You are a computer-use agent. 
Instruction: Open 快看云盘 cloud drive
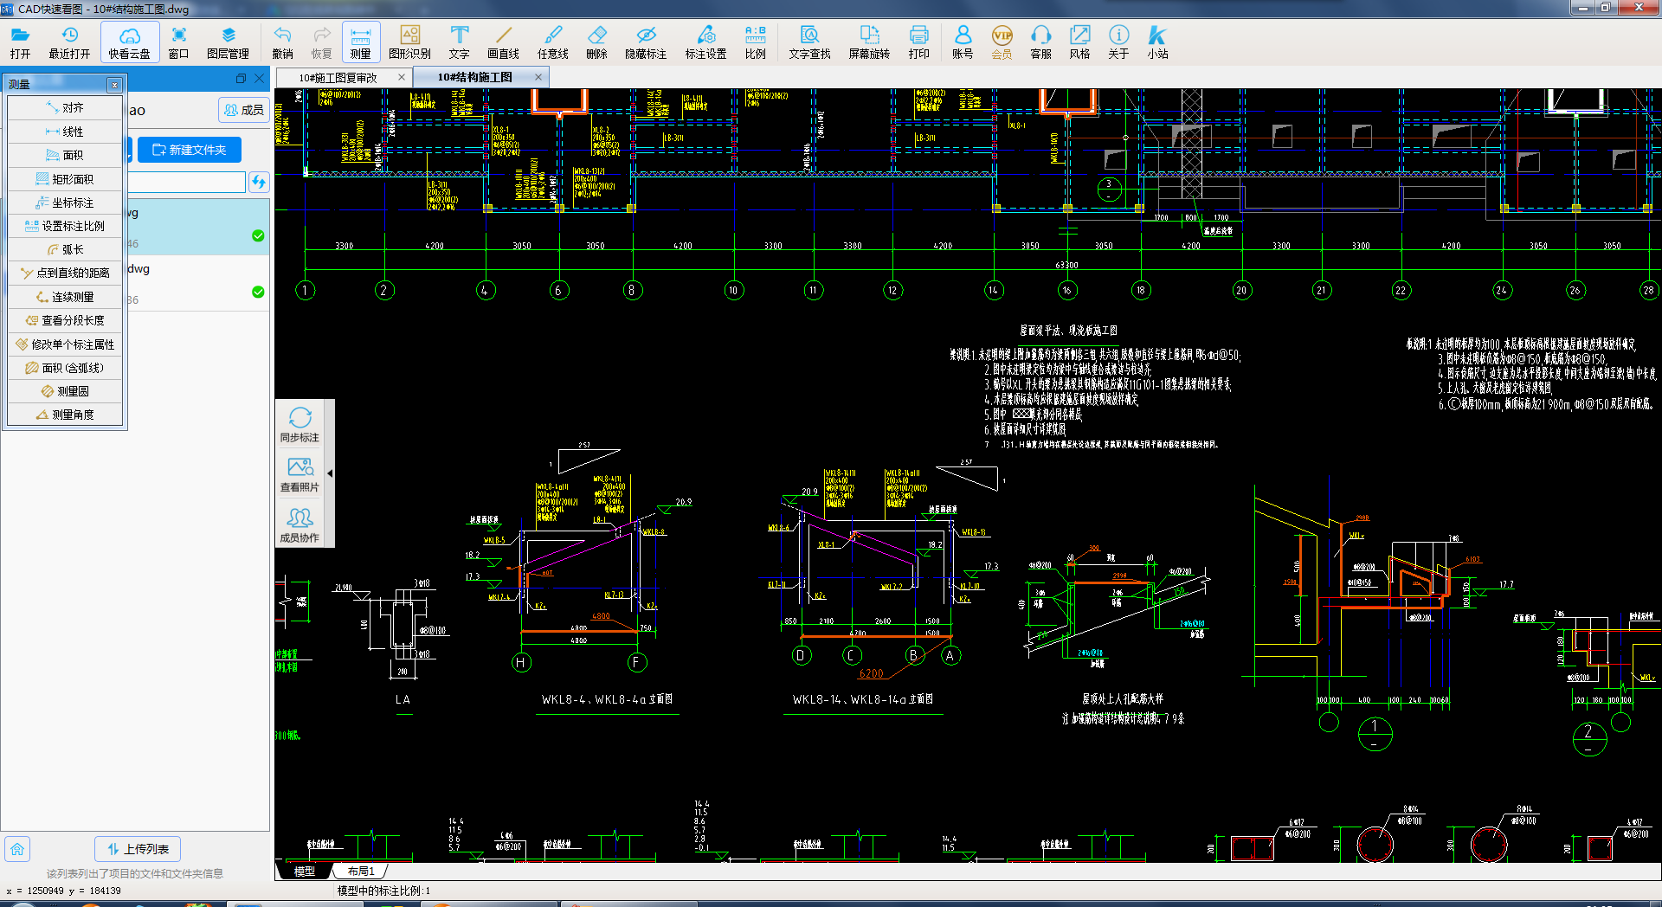pos(130,42)
